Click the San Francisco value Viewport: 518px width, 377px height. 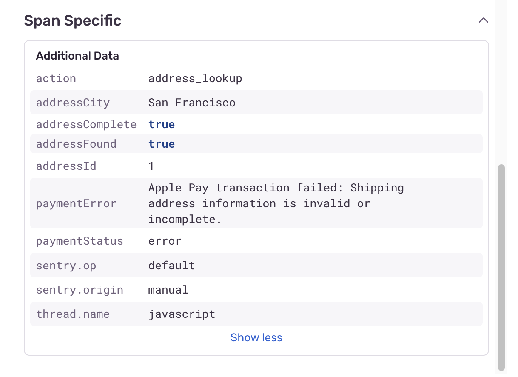tap(192, 103)
